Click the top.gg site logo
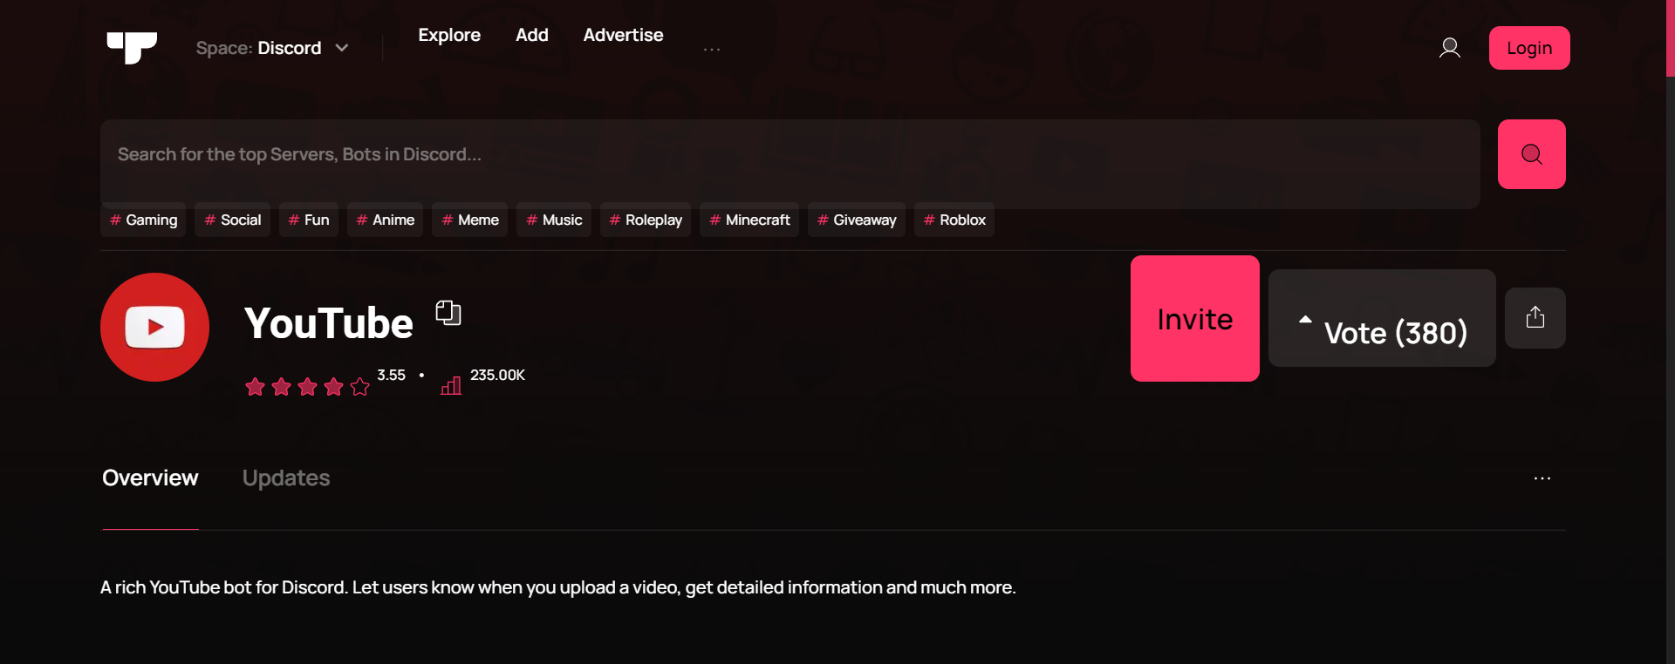 click(132, 48)
